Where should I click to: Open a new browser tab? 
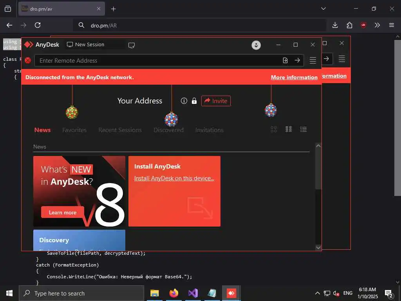coord(113,9)
